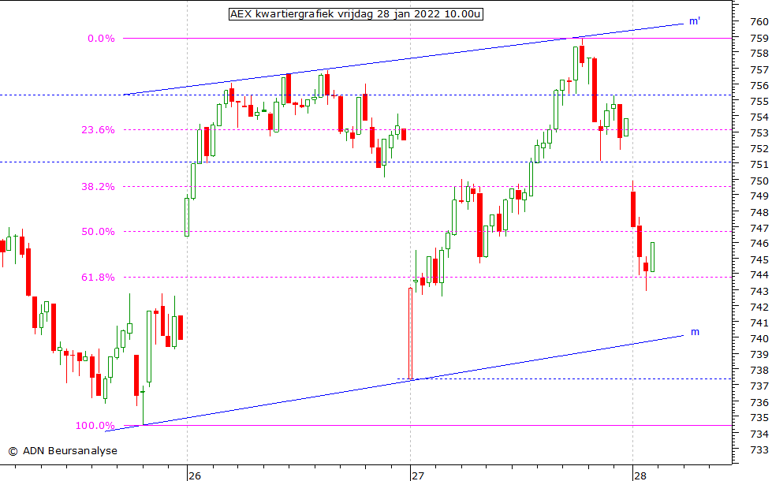Image resolution: width=772 pixels, height=481 pixels.
Task: Click the 50.0% retracement label
Action: click(99, 232)
